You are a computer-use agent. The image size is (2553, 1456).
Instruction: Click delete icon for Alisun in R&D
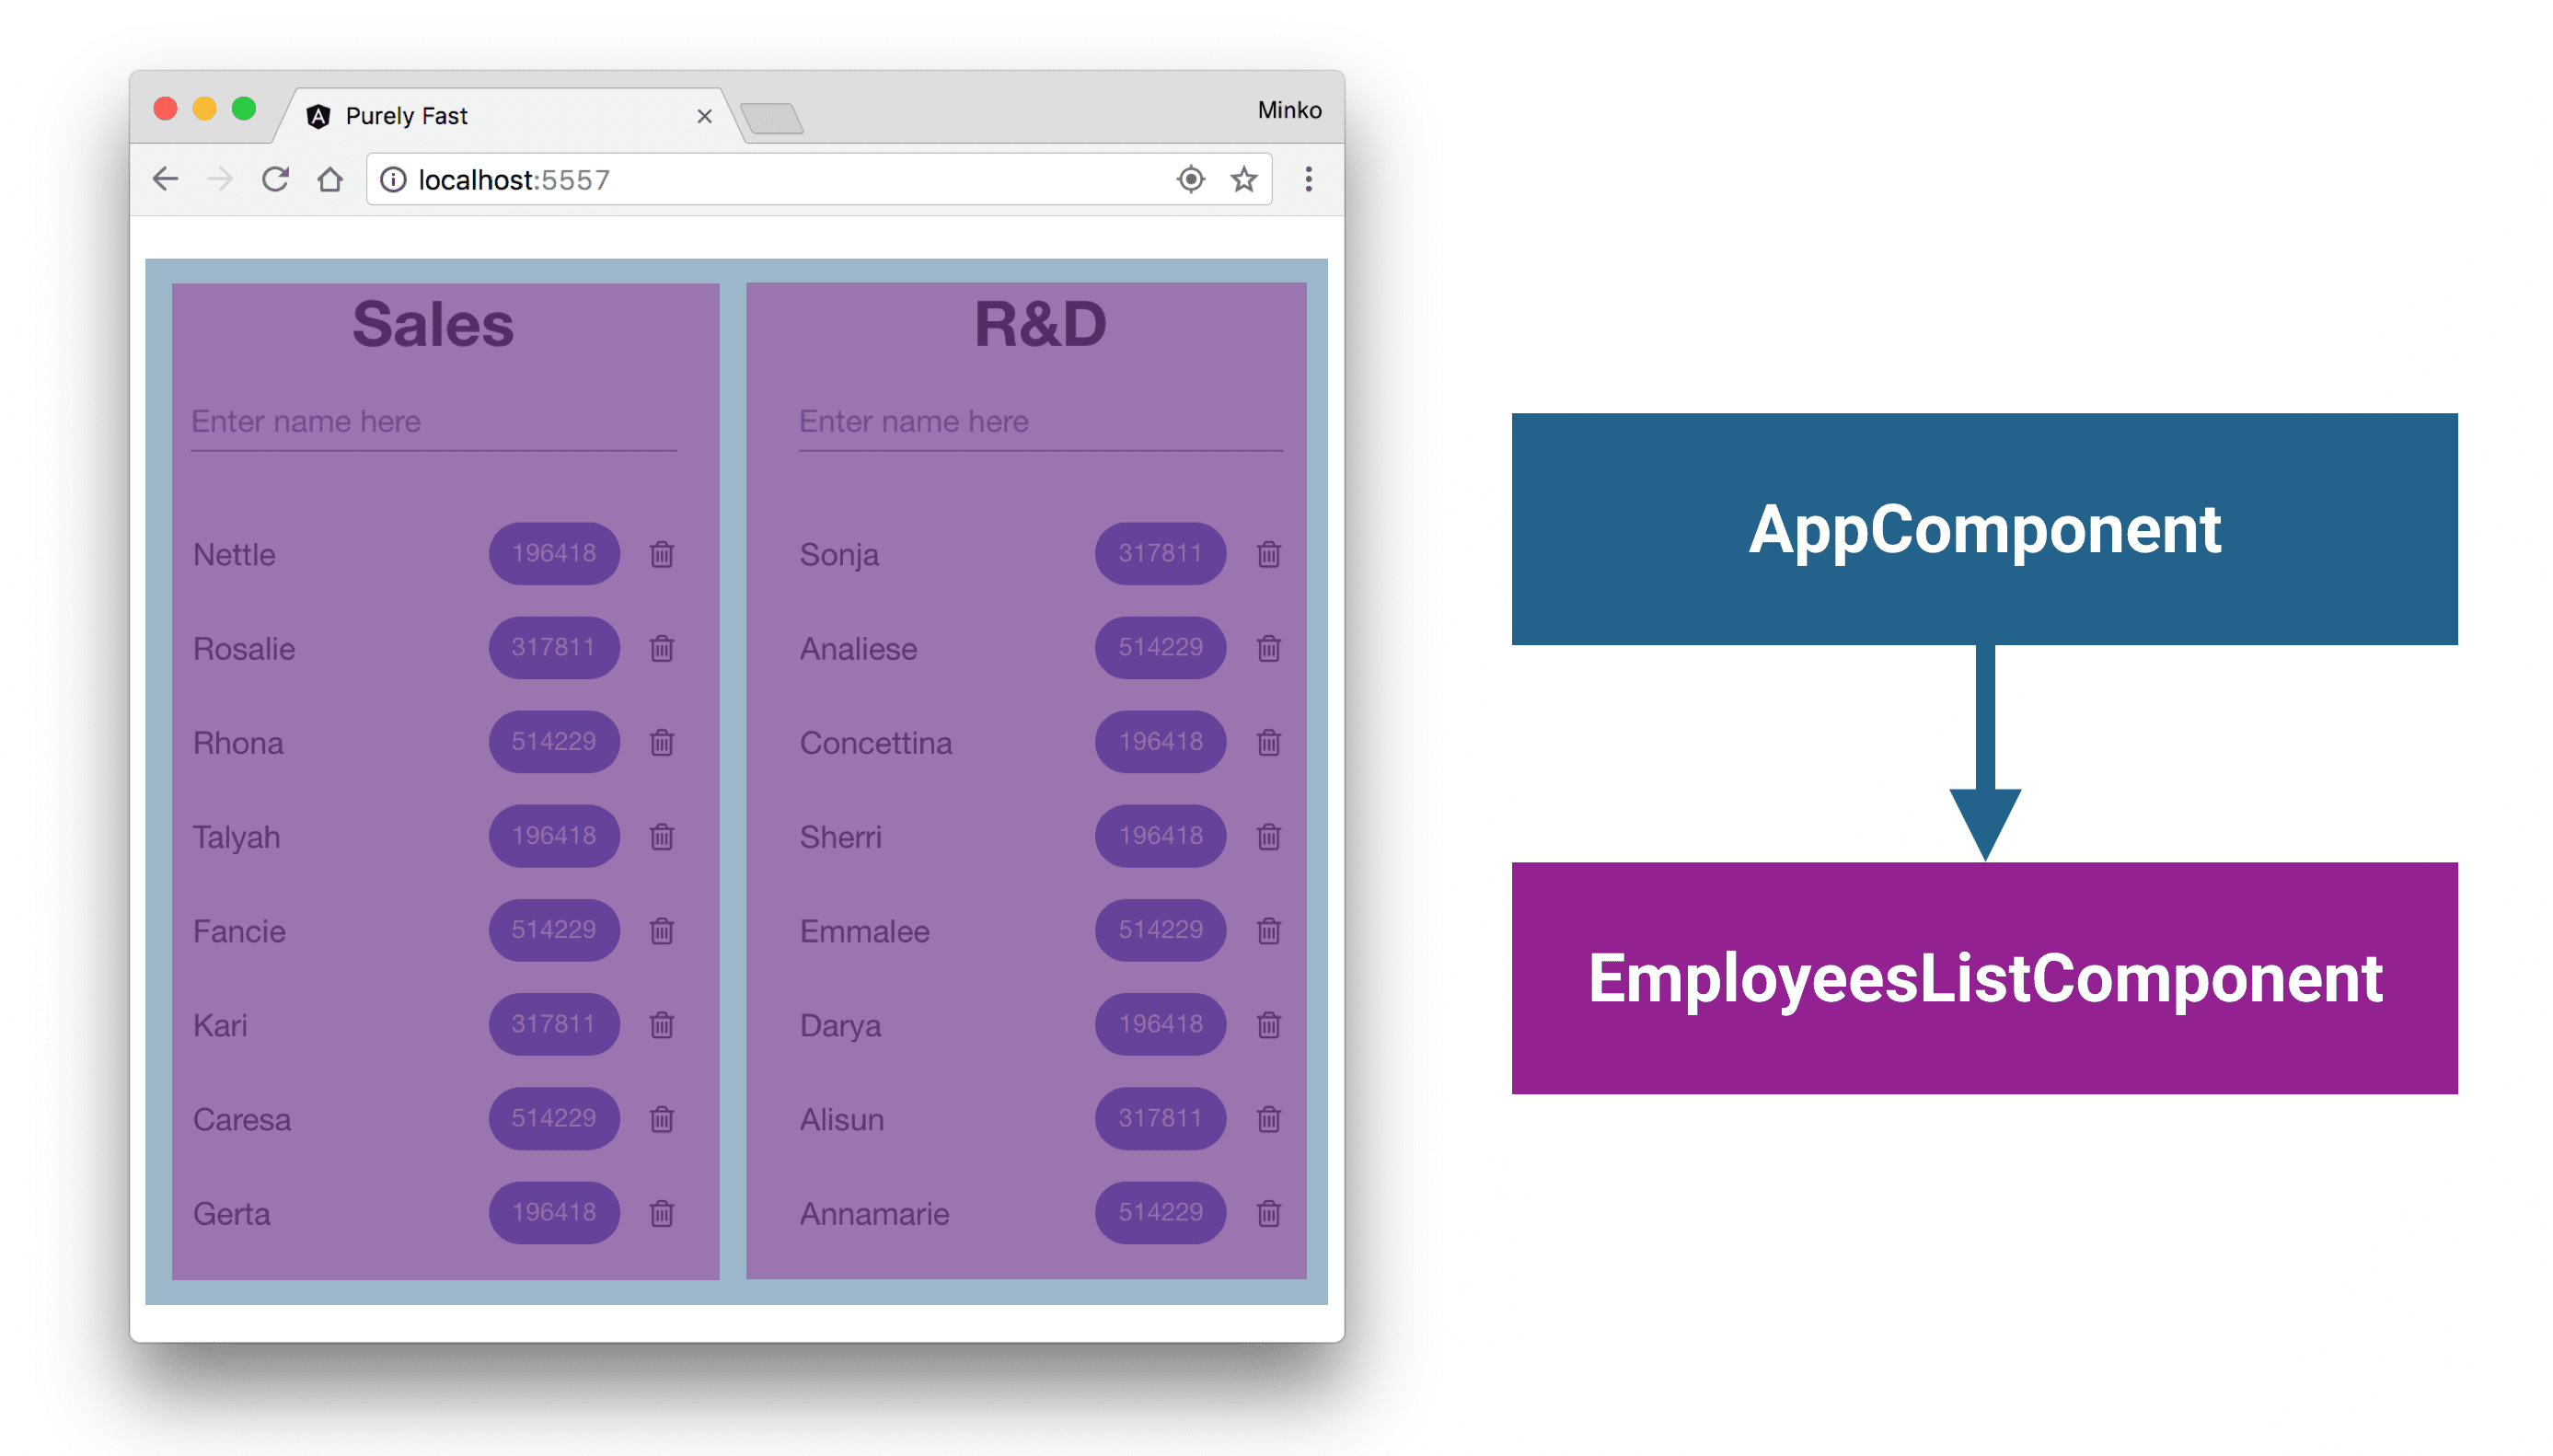pyautogui.click(x=1273, y=1119)
